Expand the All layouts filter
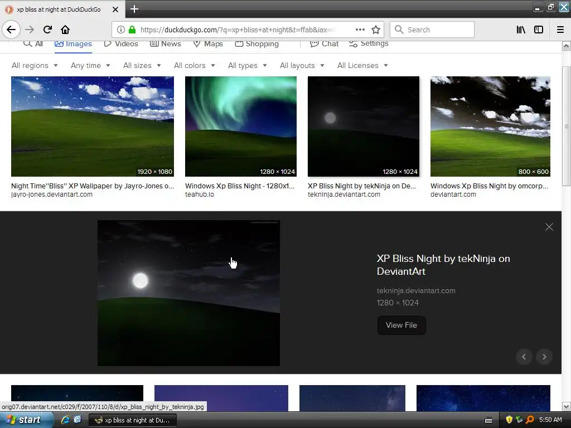 (x=302, y=66)
